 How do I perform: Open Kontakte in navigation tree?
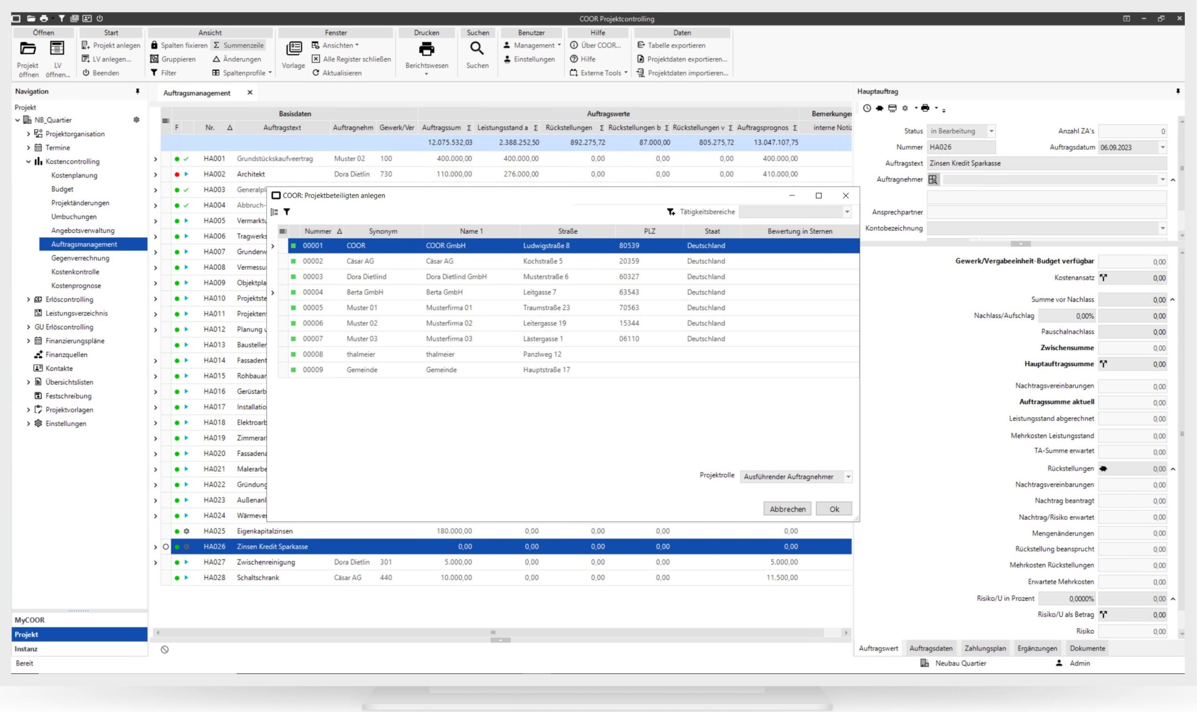(x=59, y=368)
